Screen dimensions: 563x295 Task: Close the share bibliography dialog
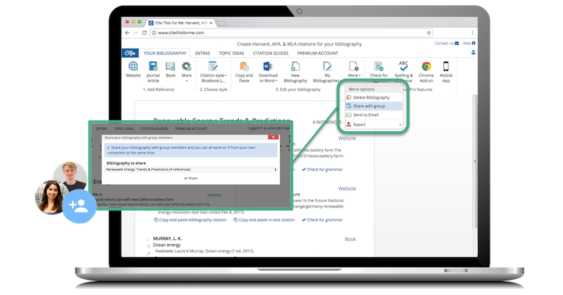(273, 137)
